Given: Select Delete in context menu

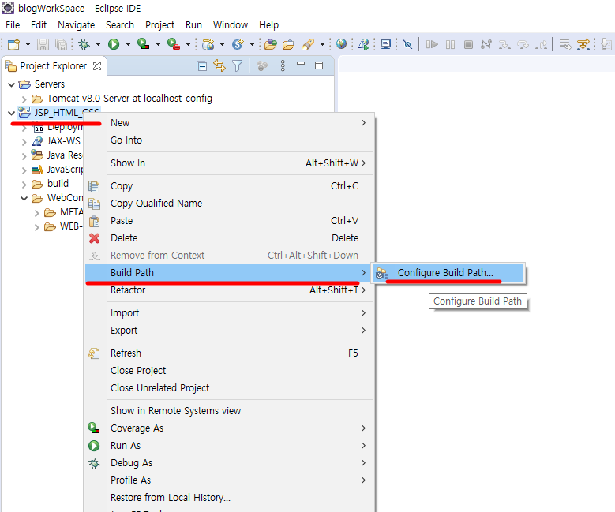Looking at the screenshot, I should (229, 238).
